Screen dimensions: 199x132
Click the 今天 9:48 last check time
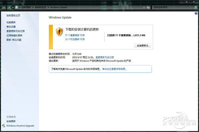pos(77,54)
